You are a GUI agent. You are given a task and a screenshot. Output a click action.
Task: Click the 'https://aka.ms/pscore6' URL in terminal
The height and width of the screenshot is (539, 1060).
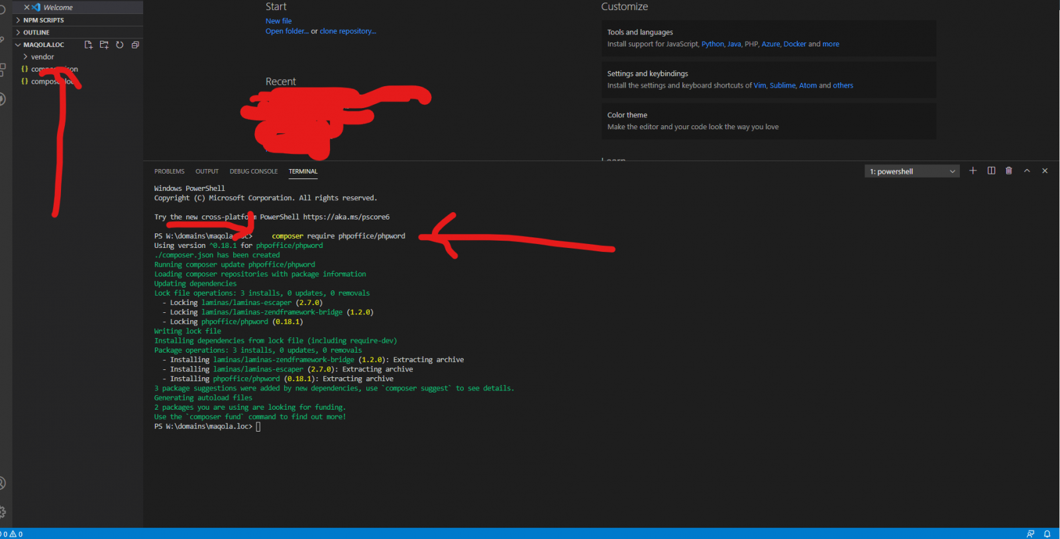point(346,217)
